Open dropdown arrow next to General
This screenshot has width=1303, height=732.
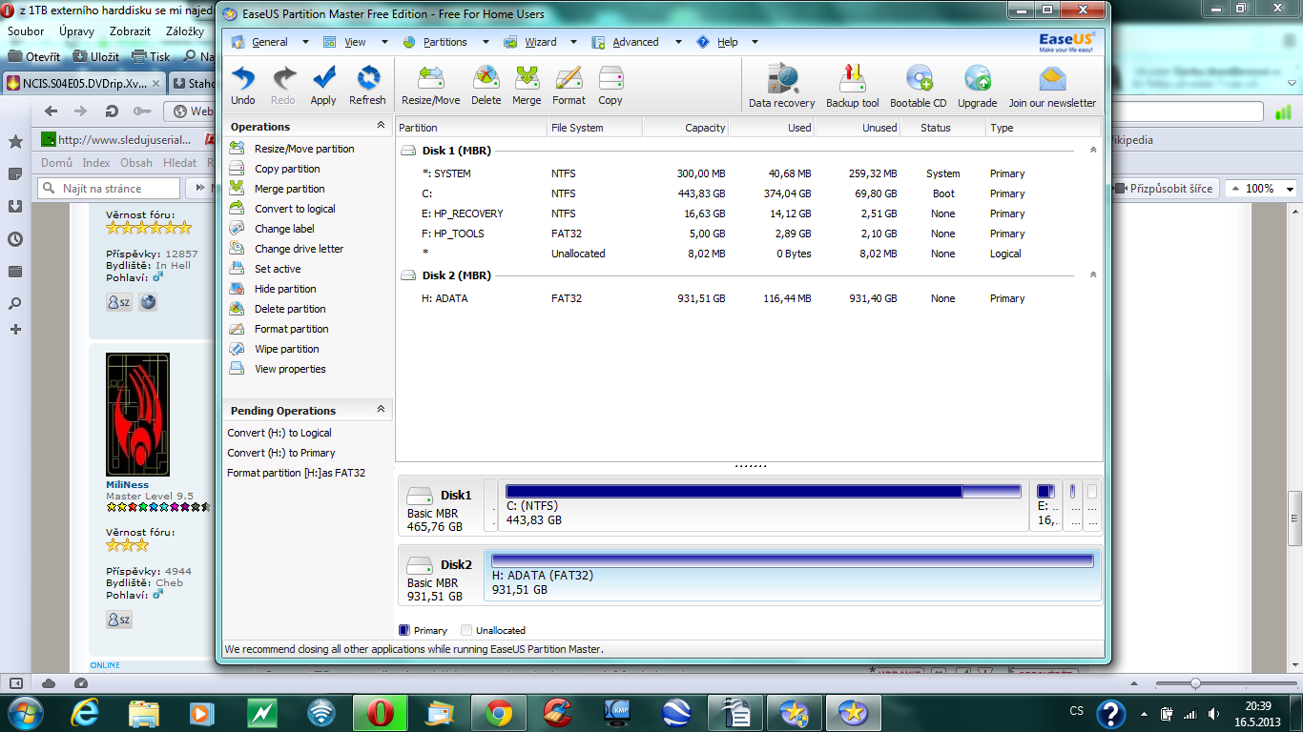coord(305,42)
